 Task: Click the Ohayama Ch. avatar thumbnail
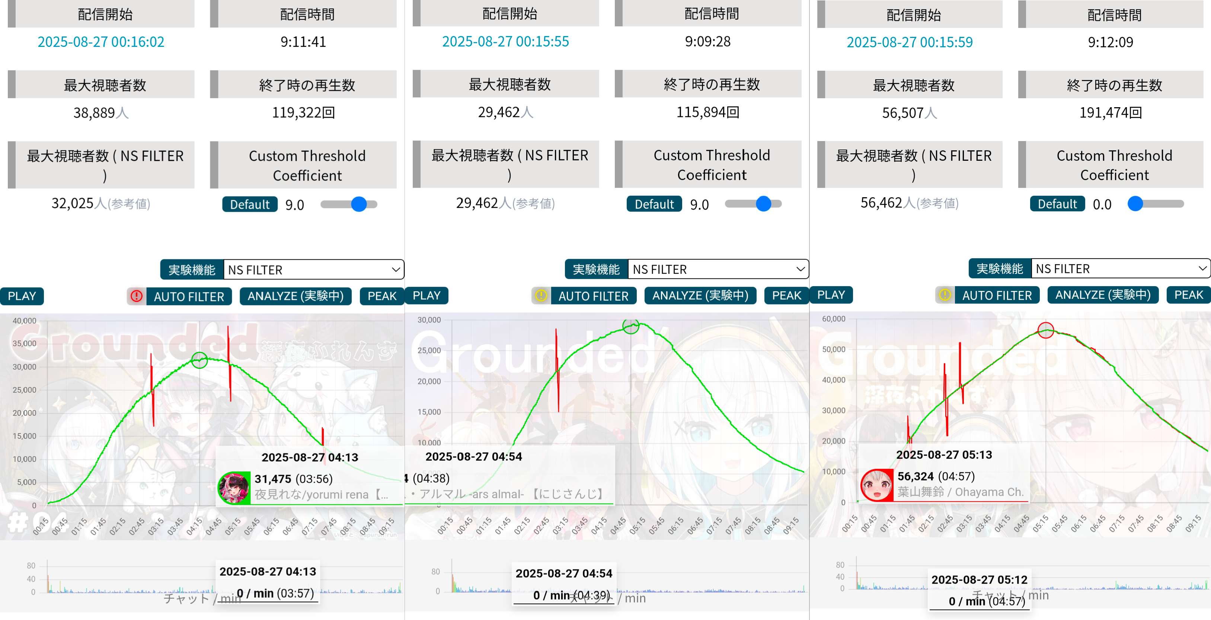pos(876,485)
